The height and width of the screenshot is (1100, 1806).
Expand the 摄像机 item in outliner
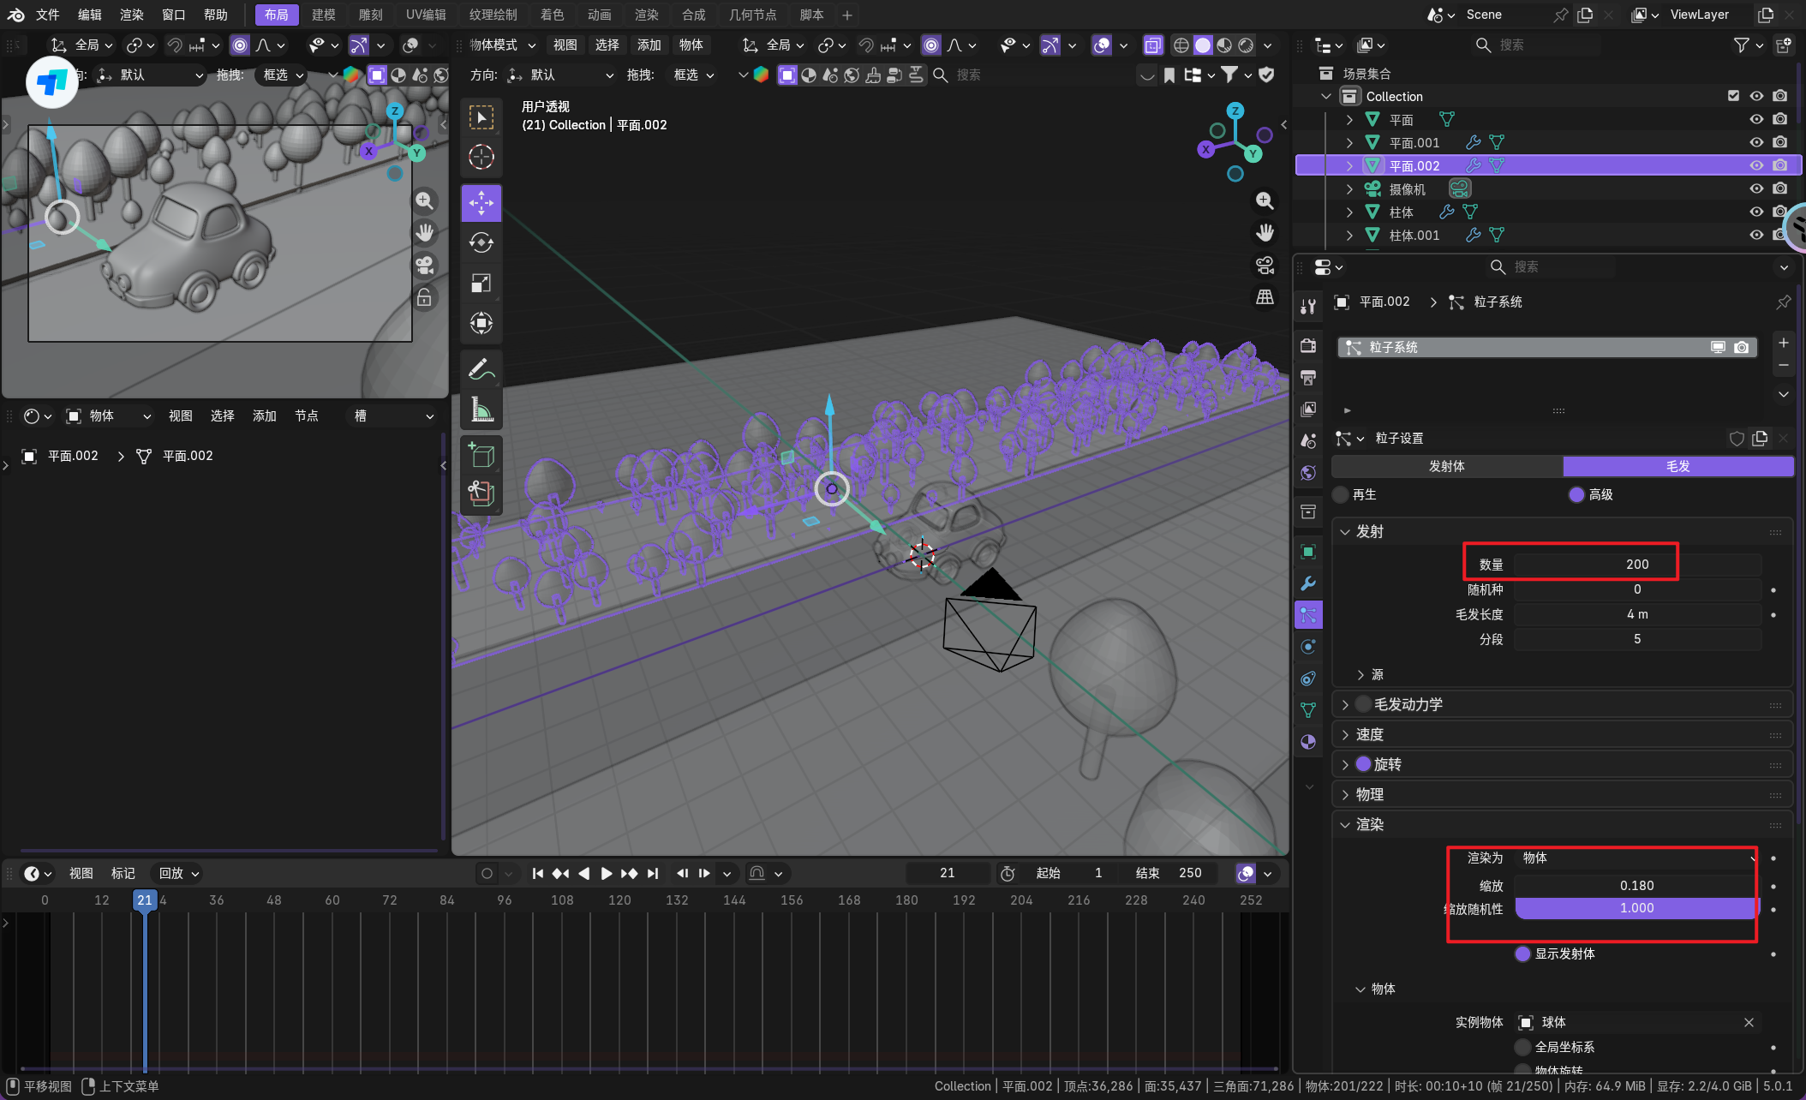1349,188
